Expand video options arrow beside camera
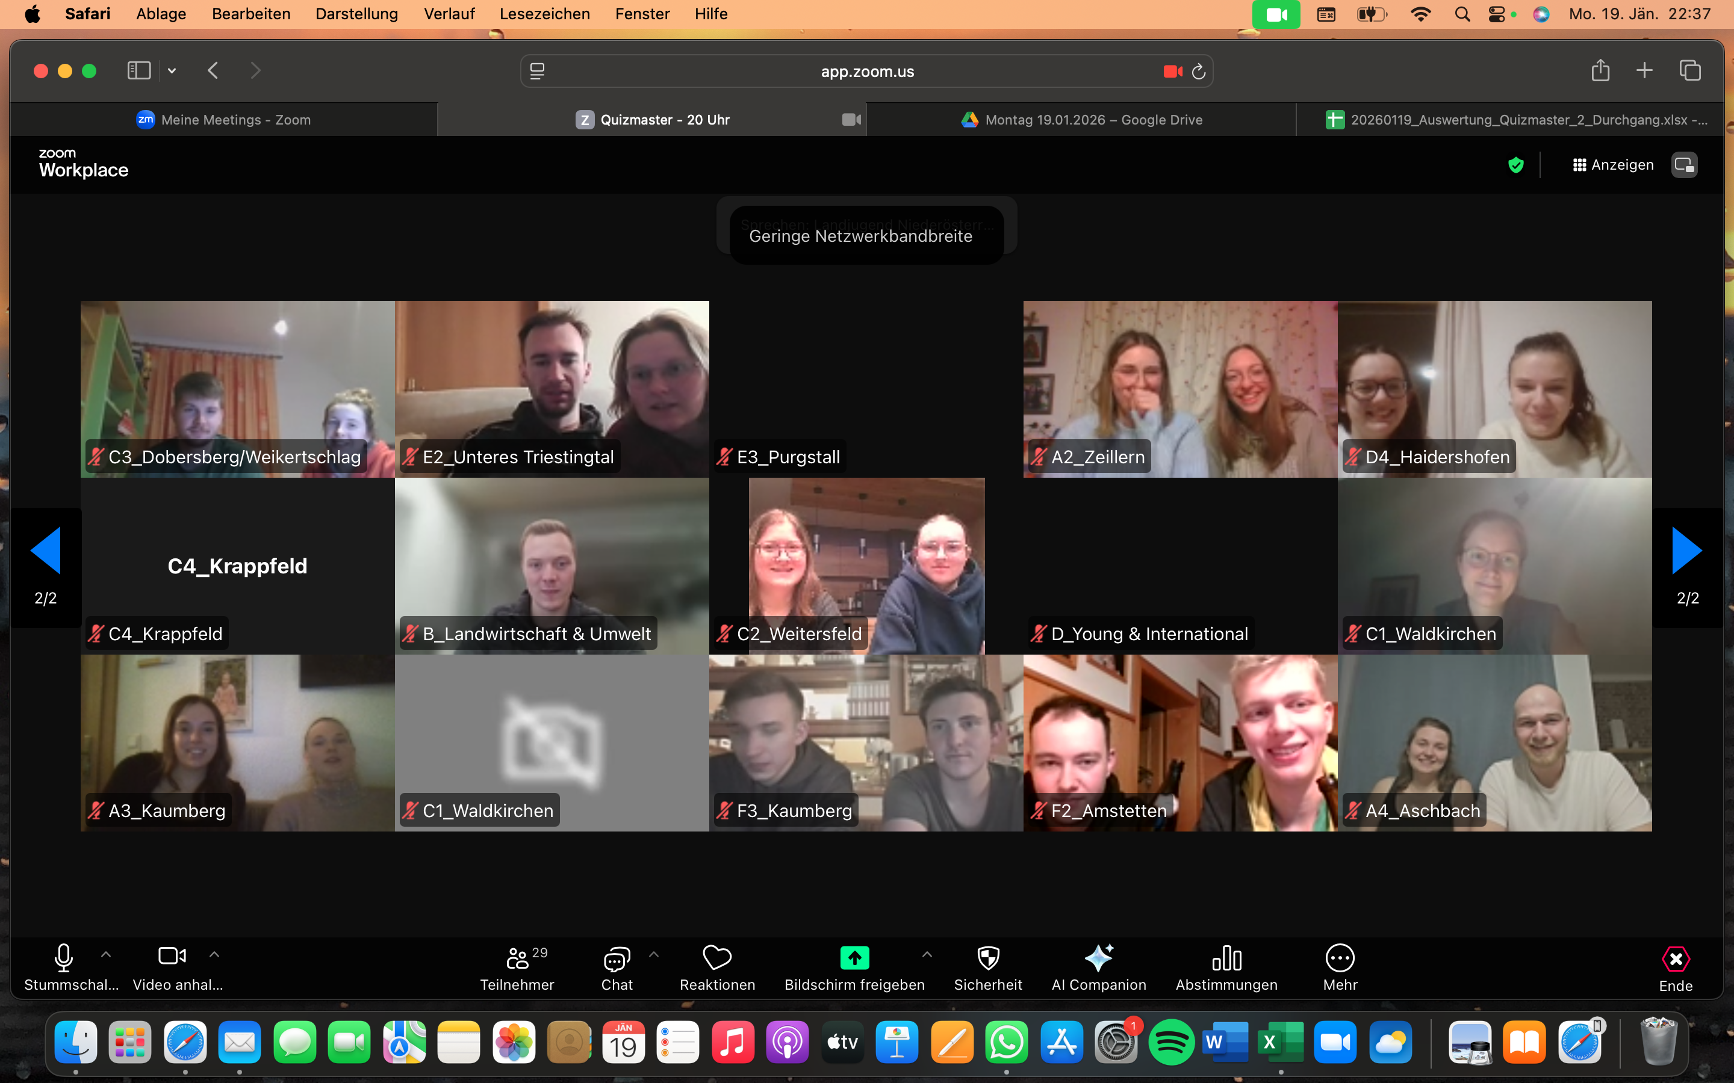 pos(214,954)
